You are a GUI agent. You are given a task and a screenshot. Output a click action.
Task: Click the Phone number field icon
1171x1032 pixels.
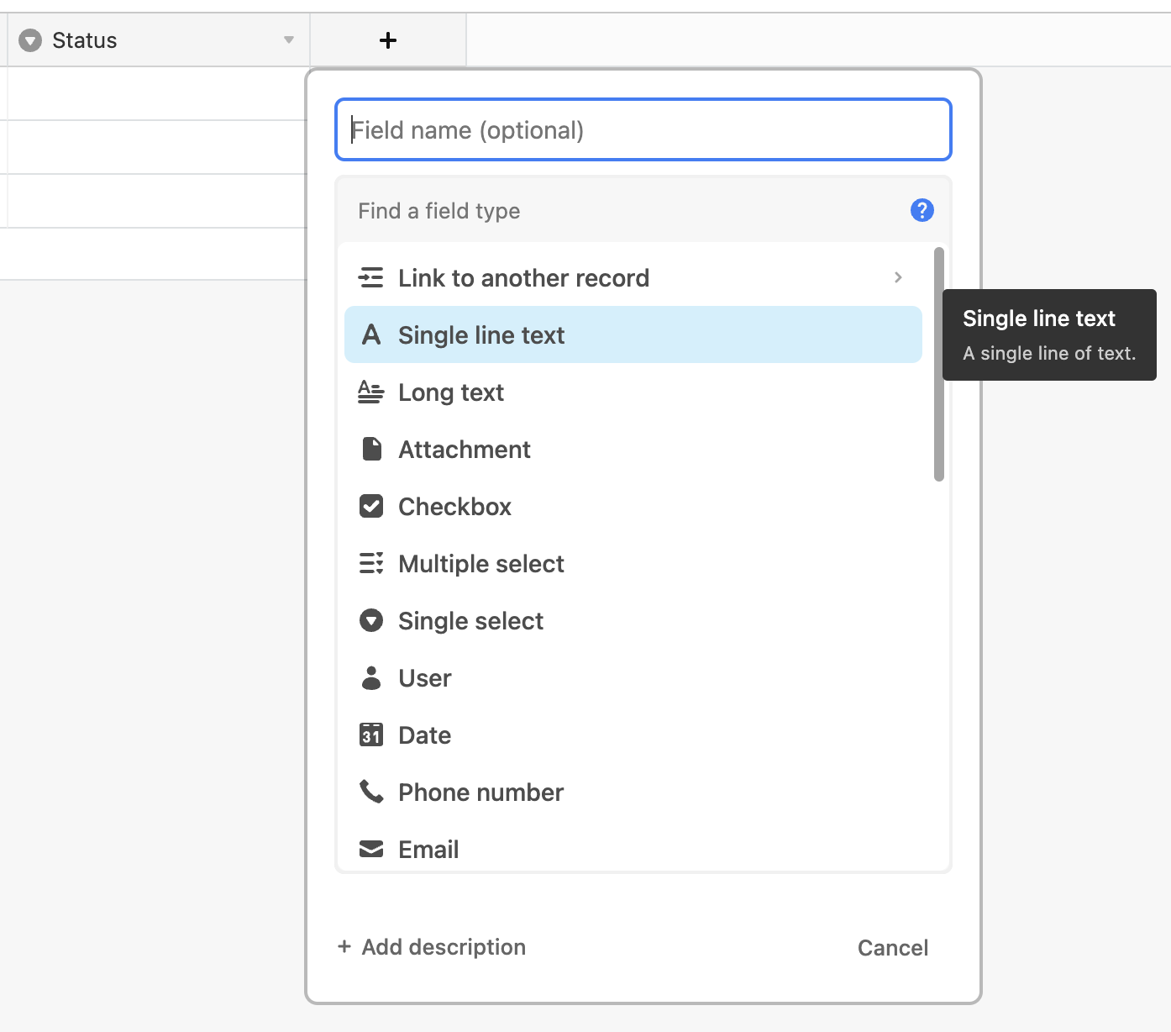(x=372, y=792)
